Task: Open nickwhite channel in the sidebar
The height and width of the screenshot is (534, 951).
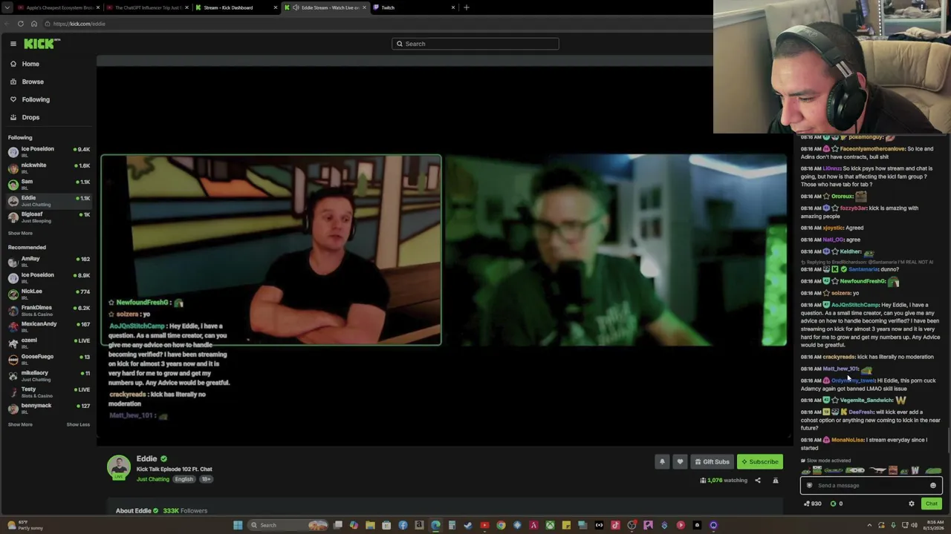Action: tap(48, 167)
